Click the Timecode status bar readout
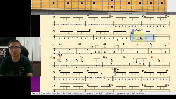The width and height of the screenshot is (176, 99). tap(94, 93)
